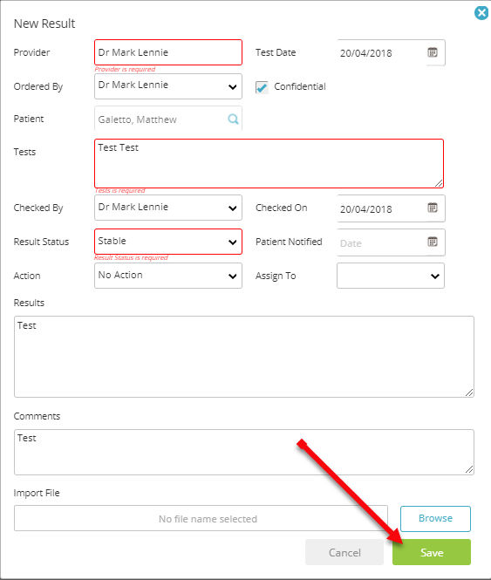
Task: Save the new result
Action: click(432, 552)
